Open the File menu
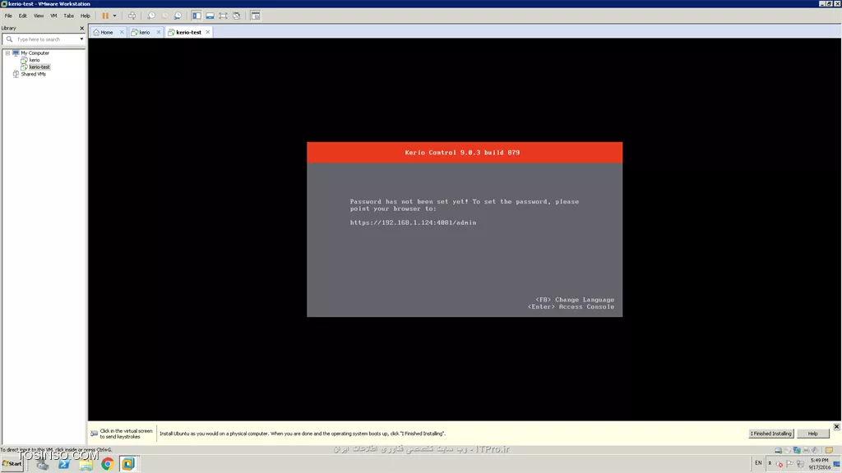Screen dimensions: 842x473 pos(8,16)
